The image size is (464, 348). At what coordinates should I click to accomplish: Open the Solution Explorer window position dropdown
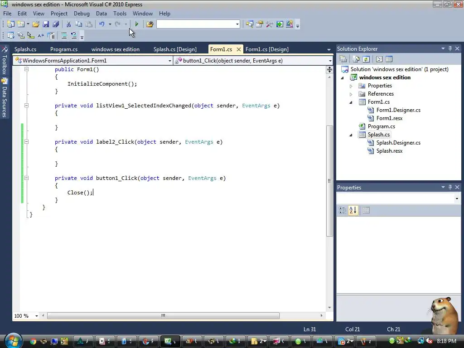click(443, 48)
